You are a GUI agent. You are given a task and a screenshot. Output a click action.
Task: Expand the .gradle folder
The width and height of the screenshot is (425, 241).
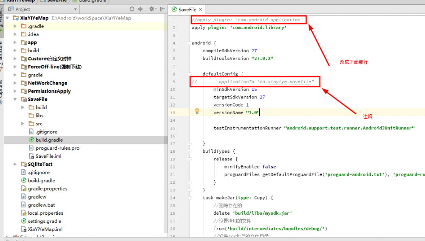(x=15, y=26)
